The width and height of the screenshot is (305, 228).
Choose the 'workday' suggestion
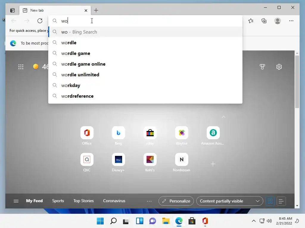click(x=145, y=85)
